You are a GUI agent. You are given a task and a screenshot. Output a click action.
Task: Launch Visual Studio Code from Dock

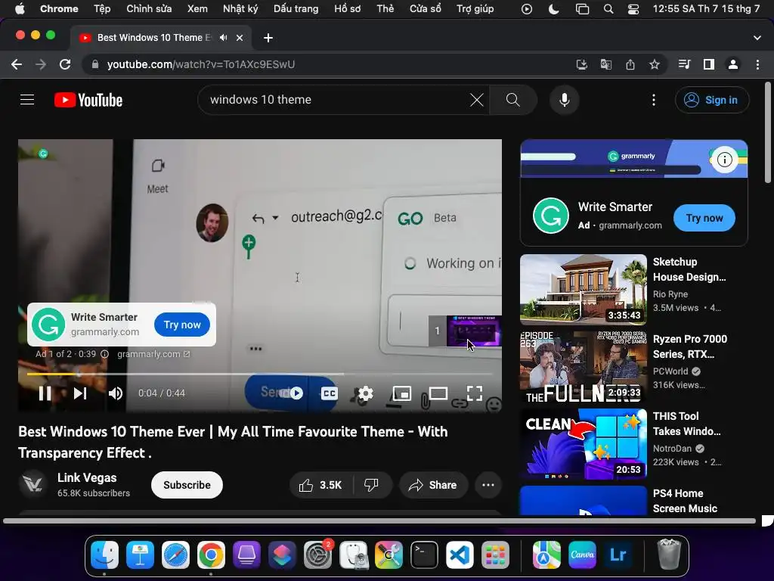[x=460, y=555]
